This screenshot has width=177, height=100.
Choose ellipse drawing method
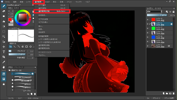pyautogui.click(x=30, y=46)
